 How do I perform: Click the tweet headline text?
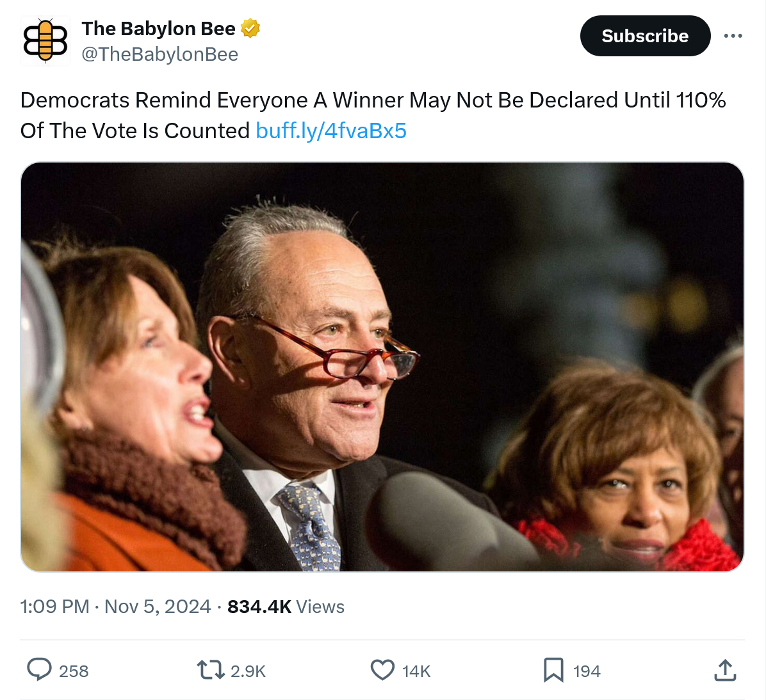[371, 100]
